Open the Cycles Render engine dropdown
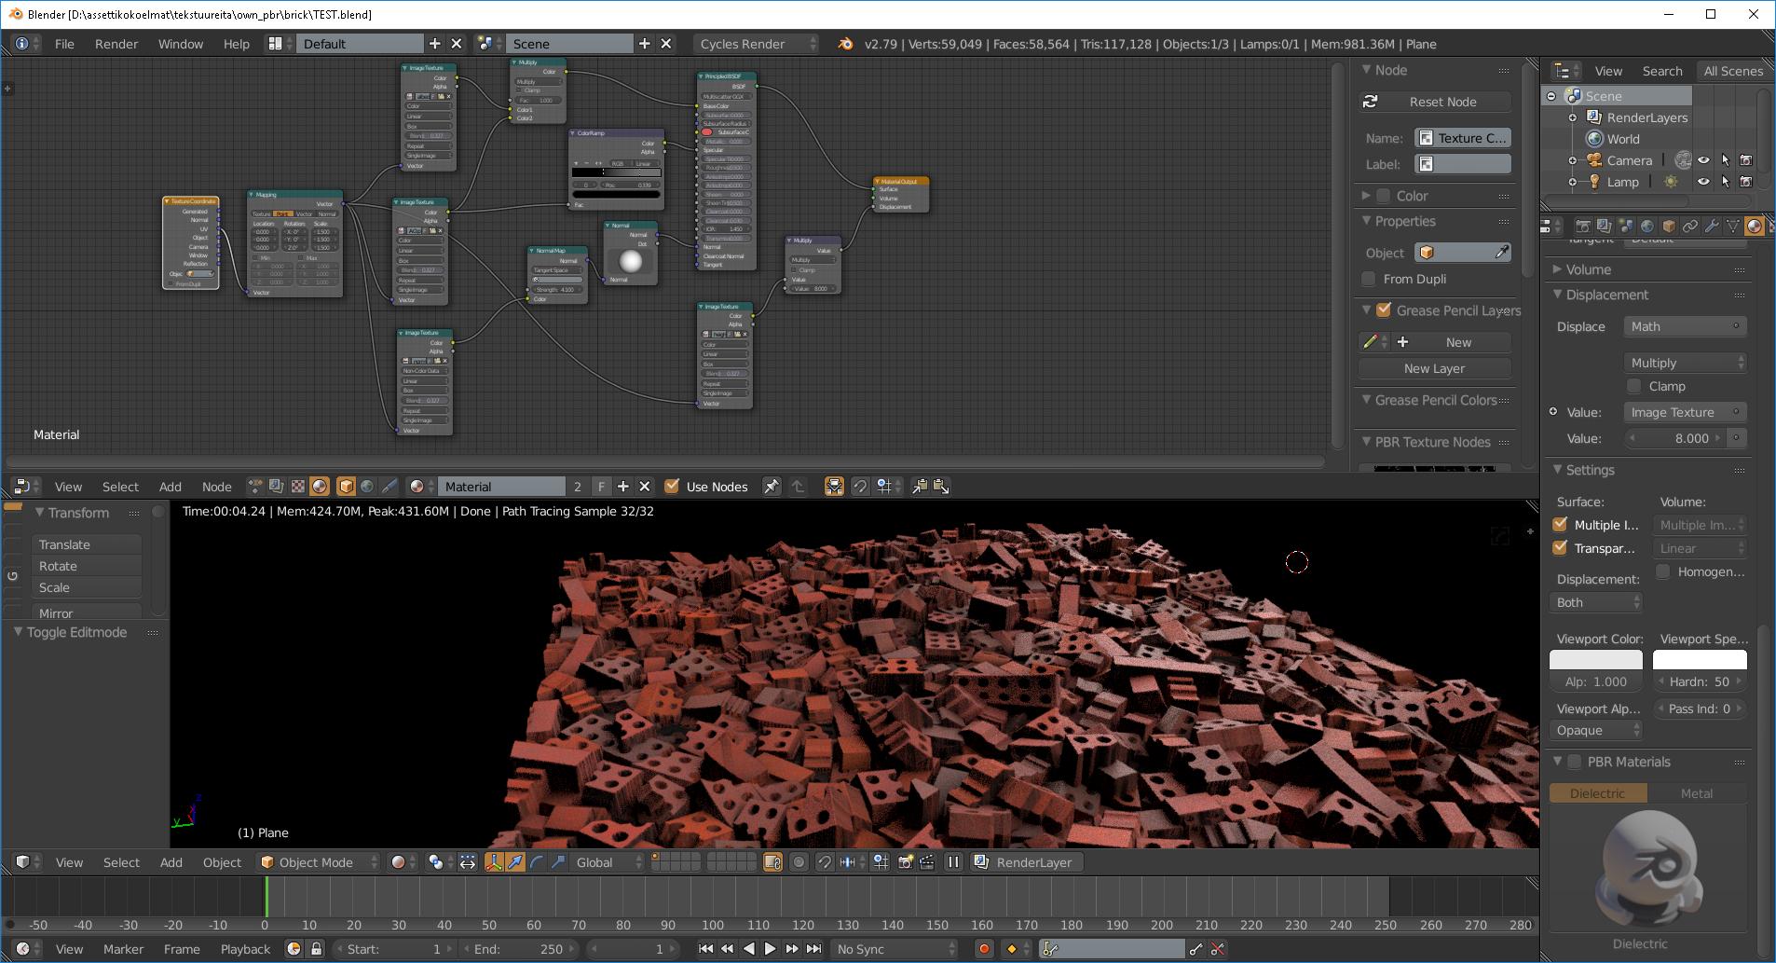 [756, 44]
